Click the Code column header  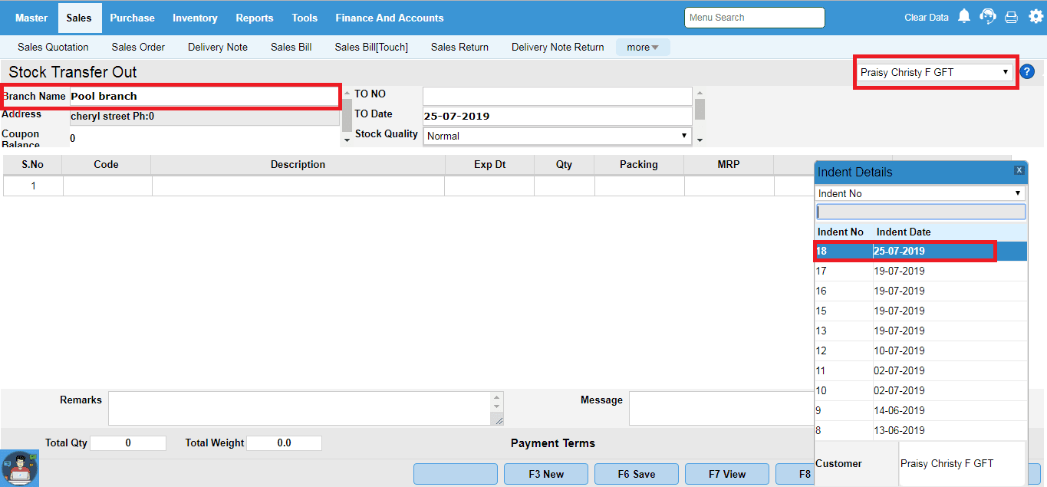point(107,165)
